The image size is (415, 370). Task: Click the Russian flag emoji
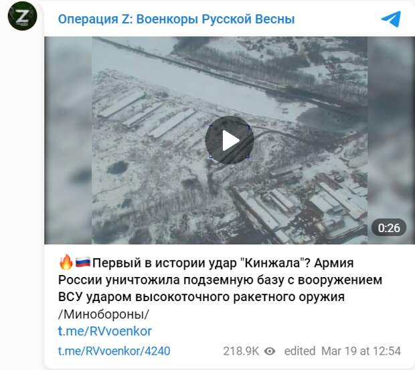pos(82,262)
